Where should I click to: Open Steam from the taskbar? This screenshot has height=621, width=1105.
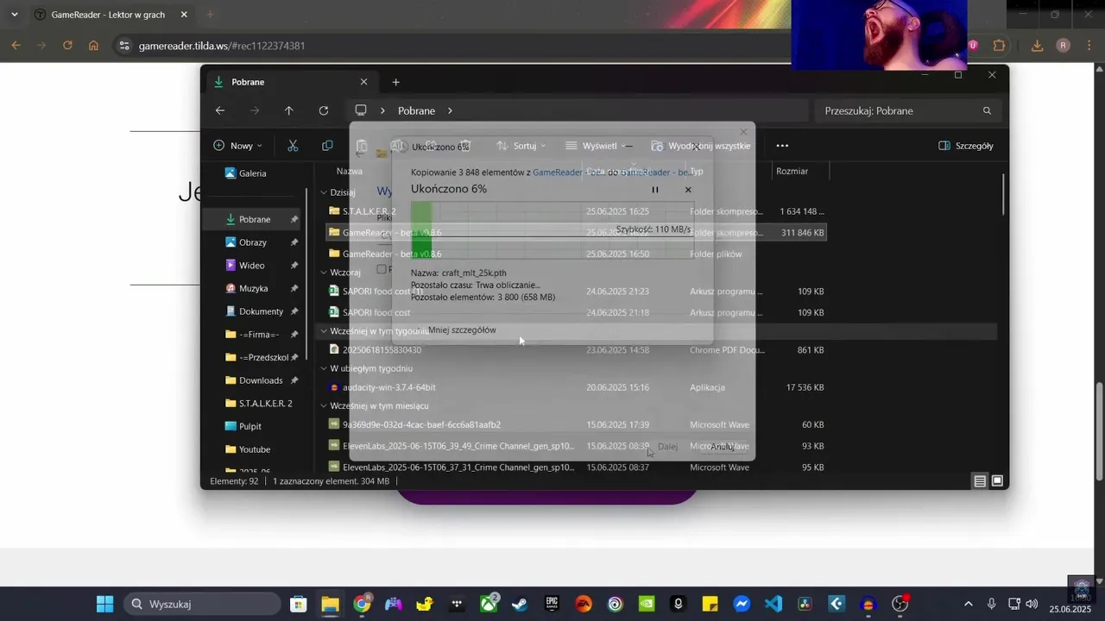pos(520,604)
